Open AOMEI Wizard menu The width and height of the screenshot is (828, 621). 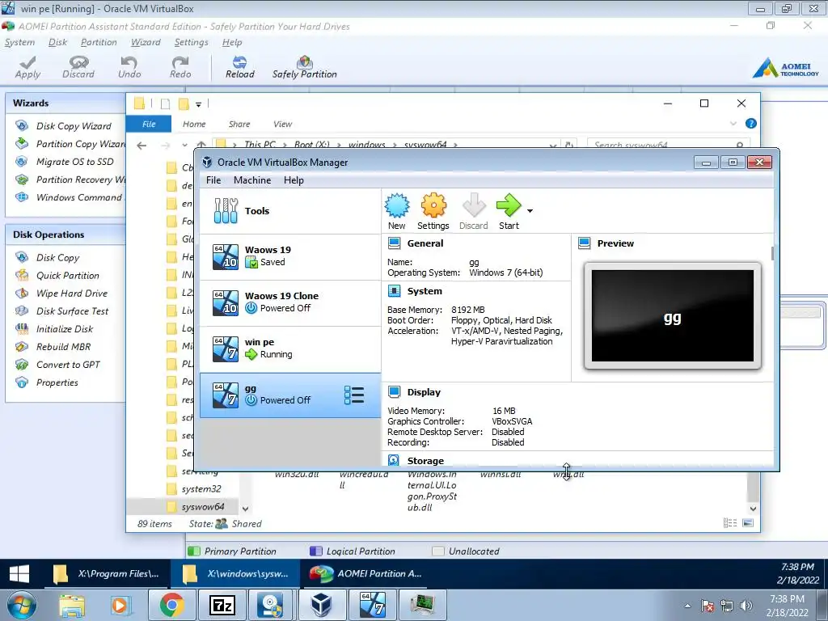tap(146, 42)
